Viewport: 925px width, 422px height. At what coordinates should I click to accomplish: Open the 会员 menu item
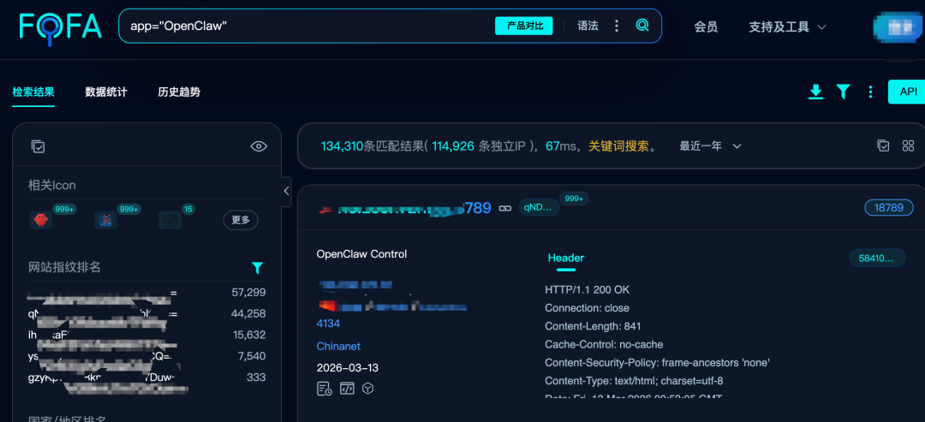(706, 27)
